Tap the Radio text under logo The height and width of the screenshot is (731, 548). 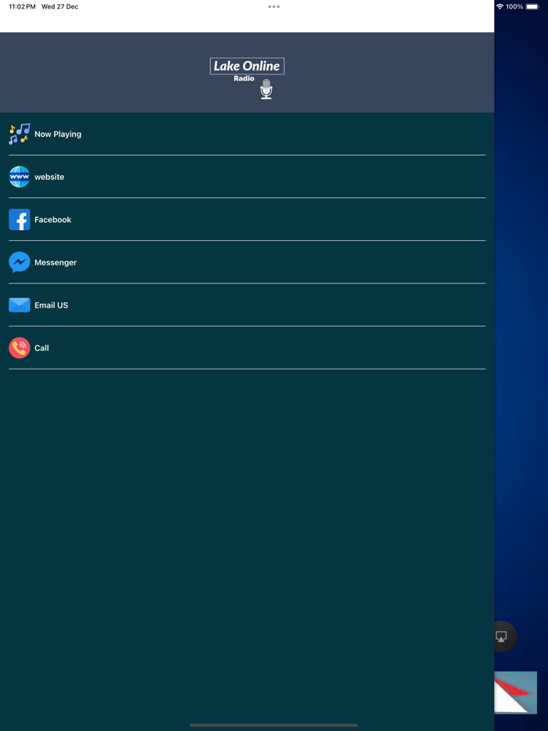(244, 78)
